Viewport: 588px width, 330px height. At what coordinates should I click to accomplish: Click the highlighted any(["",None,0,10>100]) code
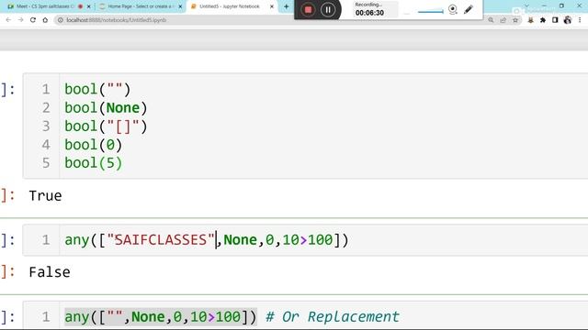[x=161, y=316]
